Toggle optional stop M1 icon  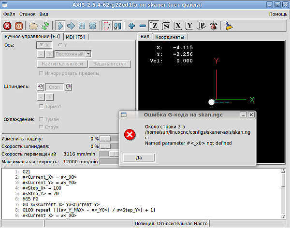[117, 26]
